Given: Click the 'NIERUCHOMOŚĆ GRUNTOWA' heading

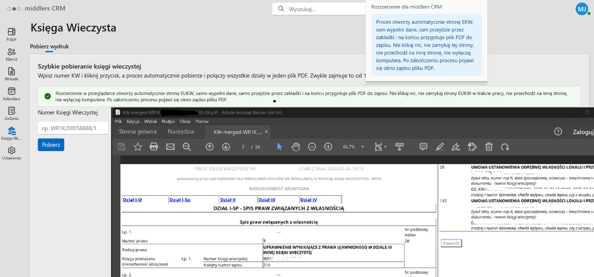Looking at the screenshot, I should 279,189.
